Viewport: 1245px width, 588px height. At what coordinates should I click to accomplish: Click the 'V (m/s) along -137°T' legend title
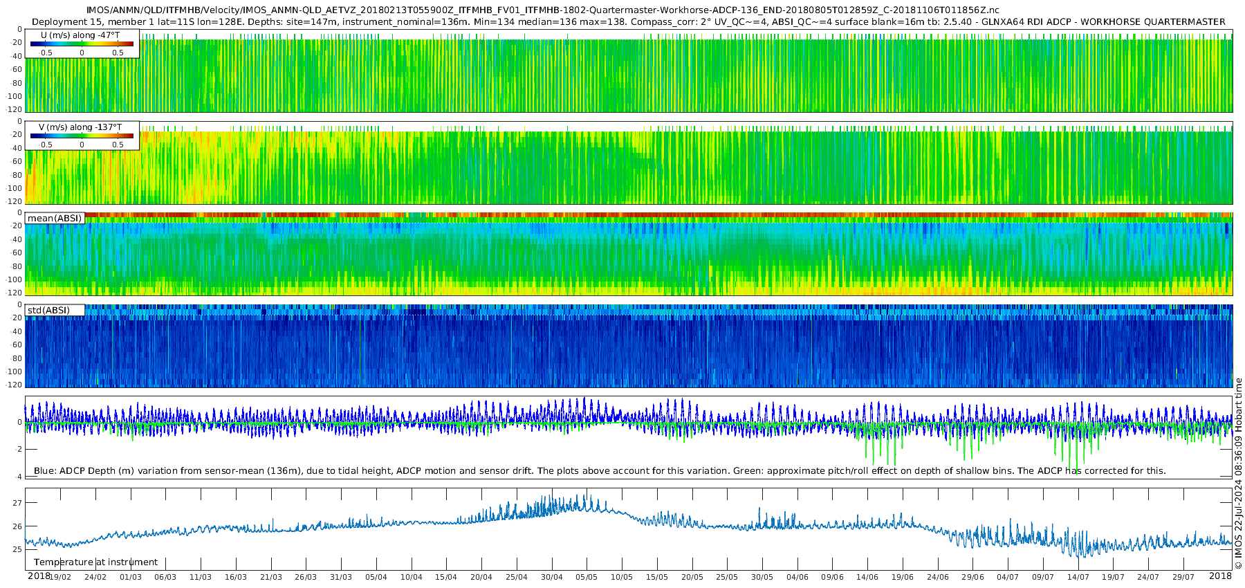(x=80, y=127)
